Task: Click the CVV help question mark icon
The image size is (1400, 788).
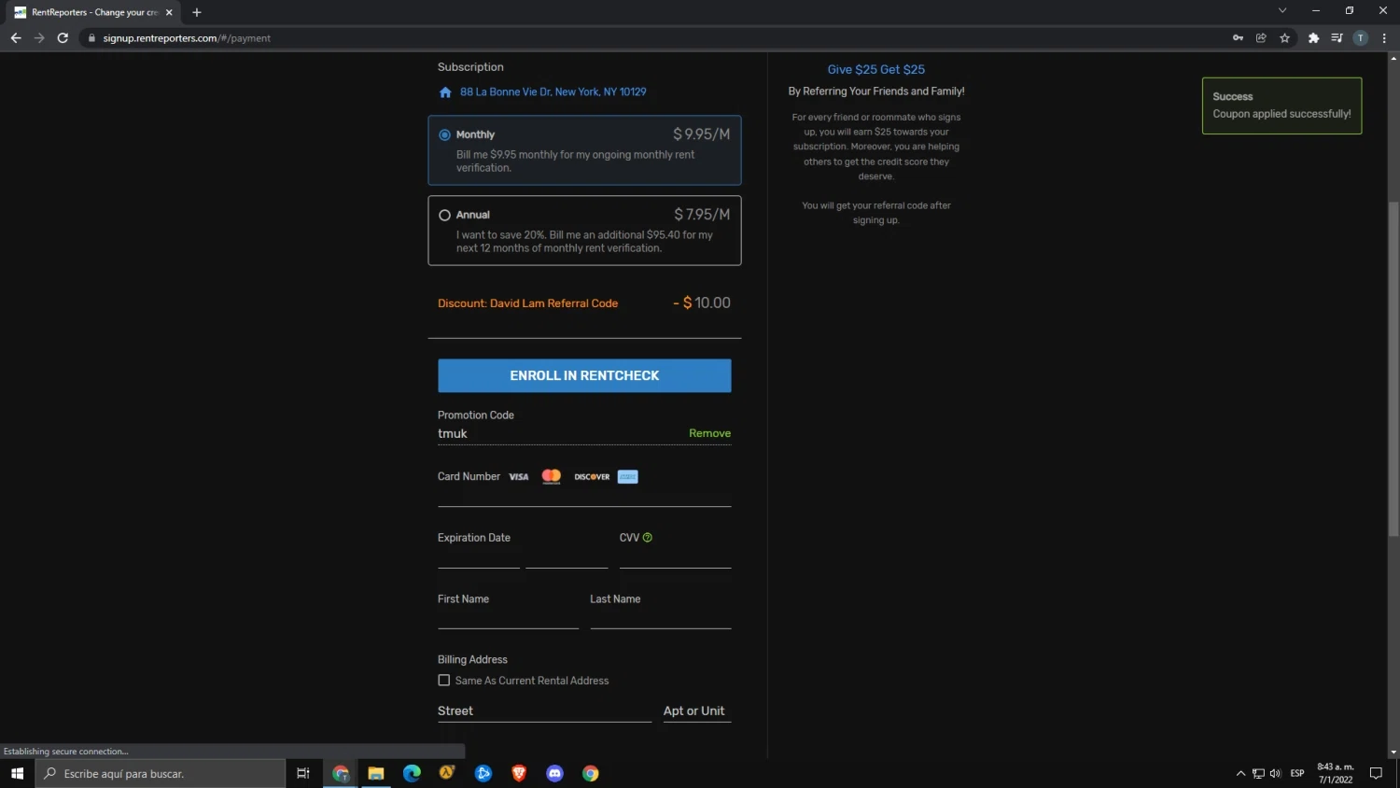Action: point(648,538)
